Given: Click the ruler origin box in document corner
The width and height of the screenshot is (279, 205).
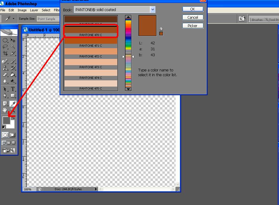Looking at the screenshot, I should point(24,36).
